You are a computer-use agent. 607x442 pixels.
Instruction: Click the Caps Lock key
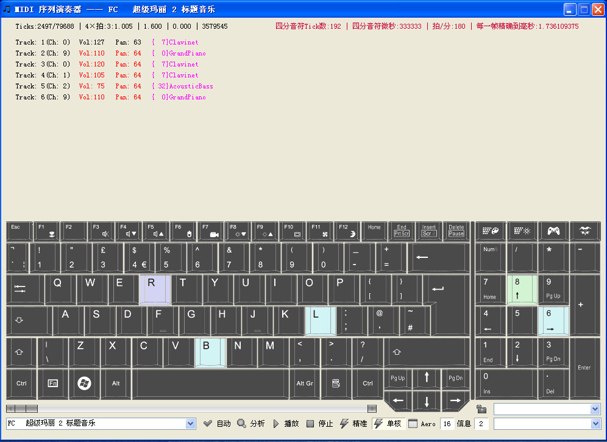point(29,320)
